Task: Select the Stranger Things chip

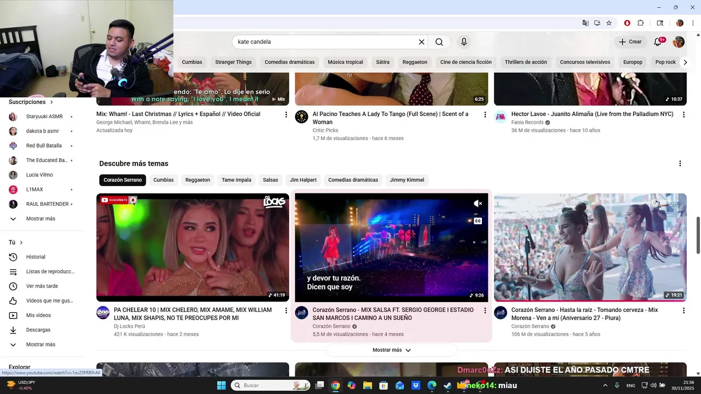Action: (x=233, y=62)
